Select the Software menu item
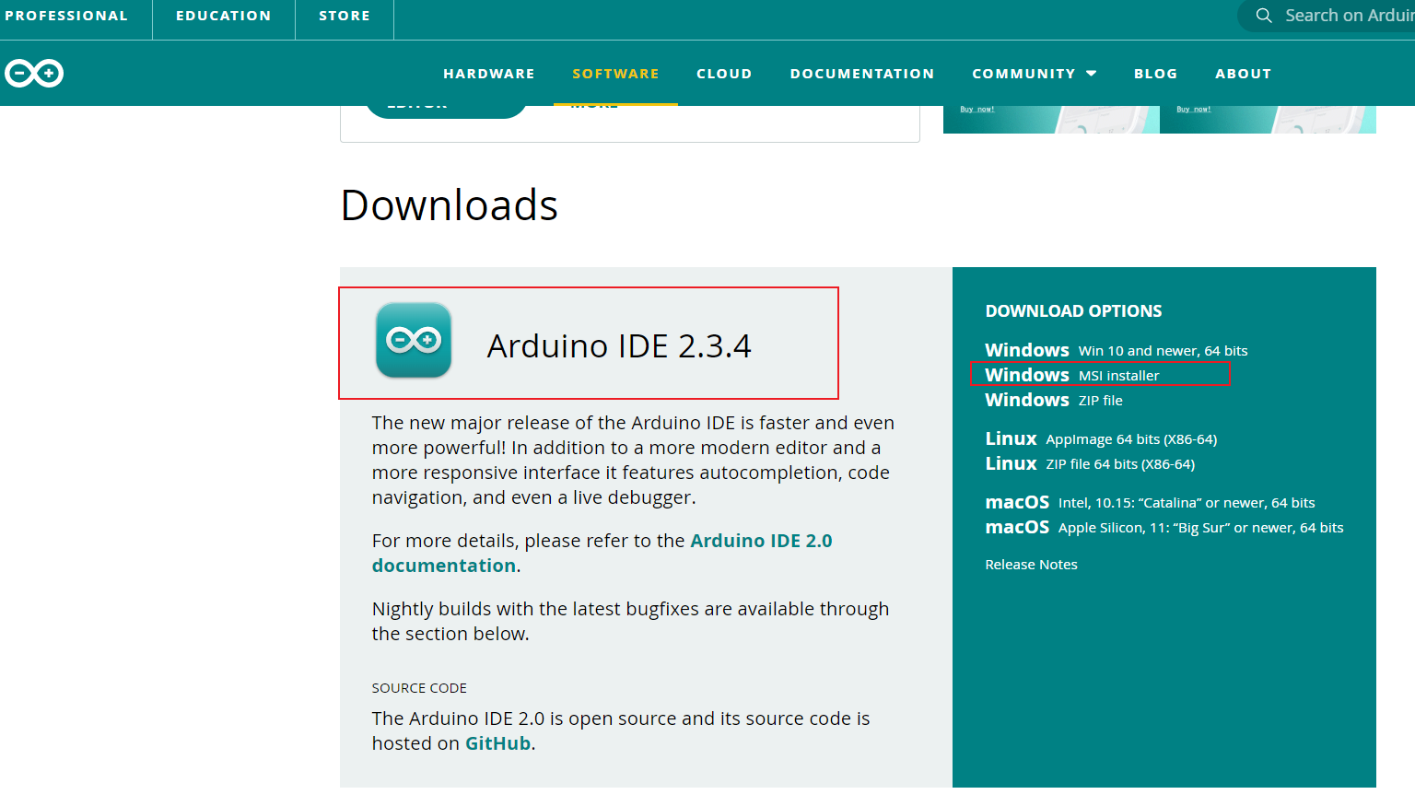Viewport: 1415px width, 806px height. tap(615, 74)
